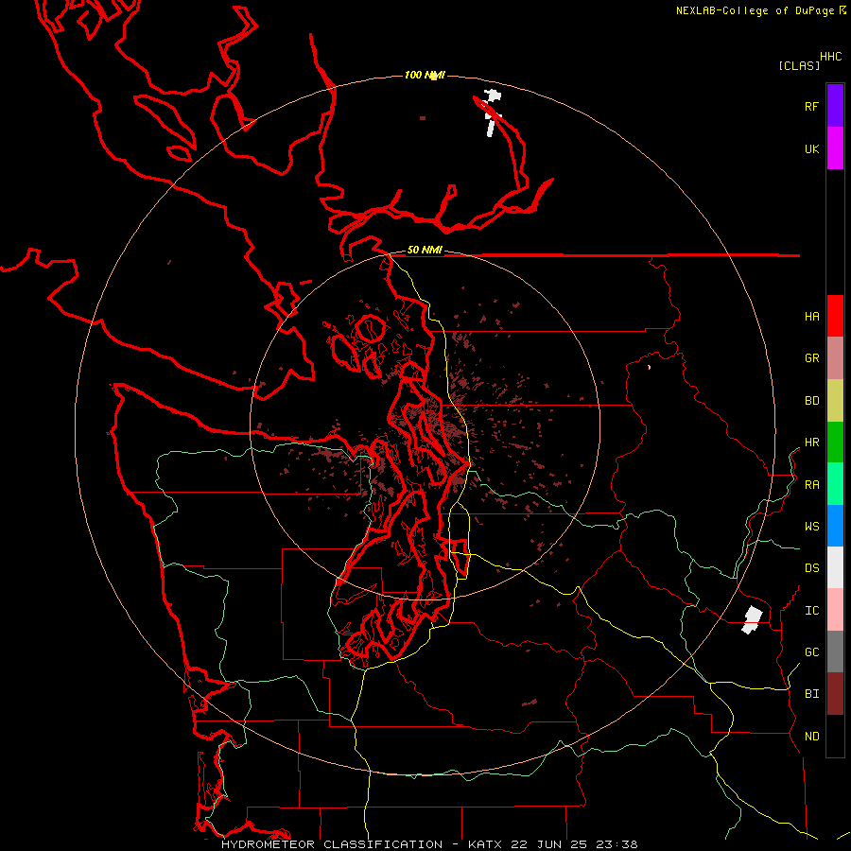Click the HA legend label
Screen dimensions: 851x851
pyautogui.click(x=811, y=317)
